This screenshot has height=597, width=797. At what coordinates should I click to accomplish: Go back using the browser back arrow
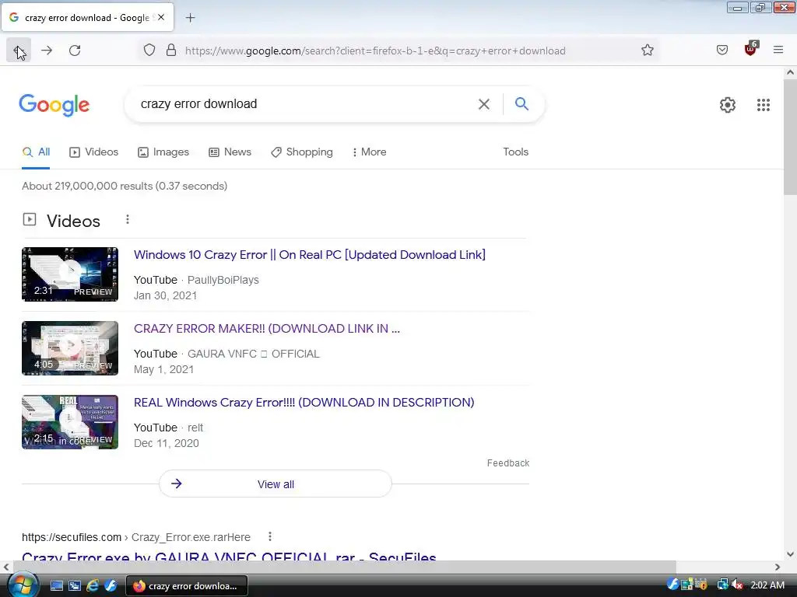click(x=19, y=51)
